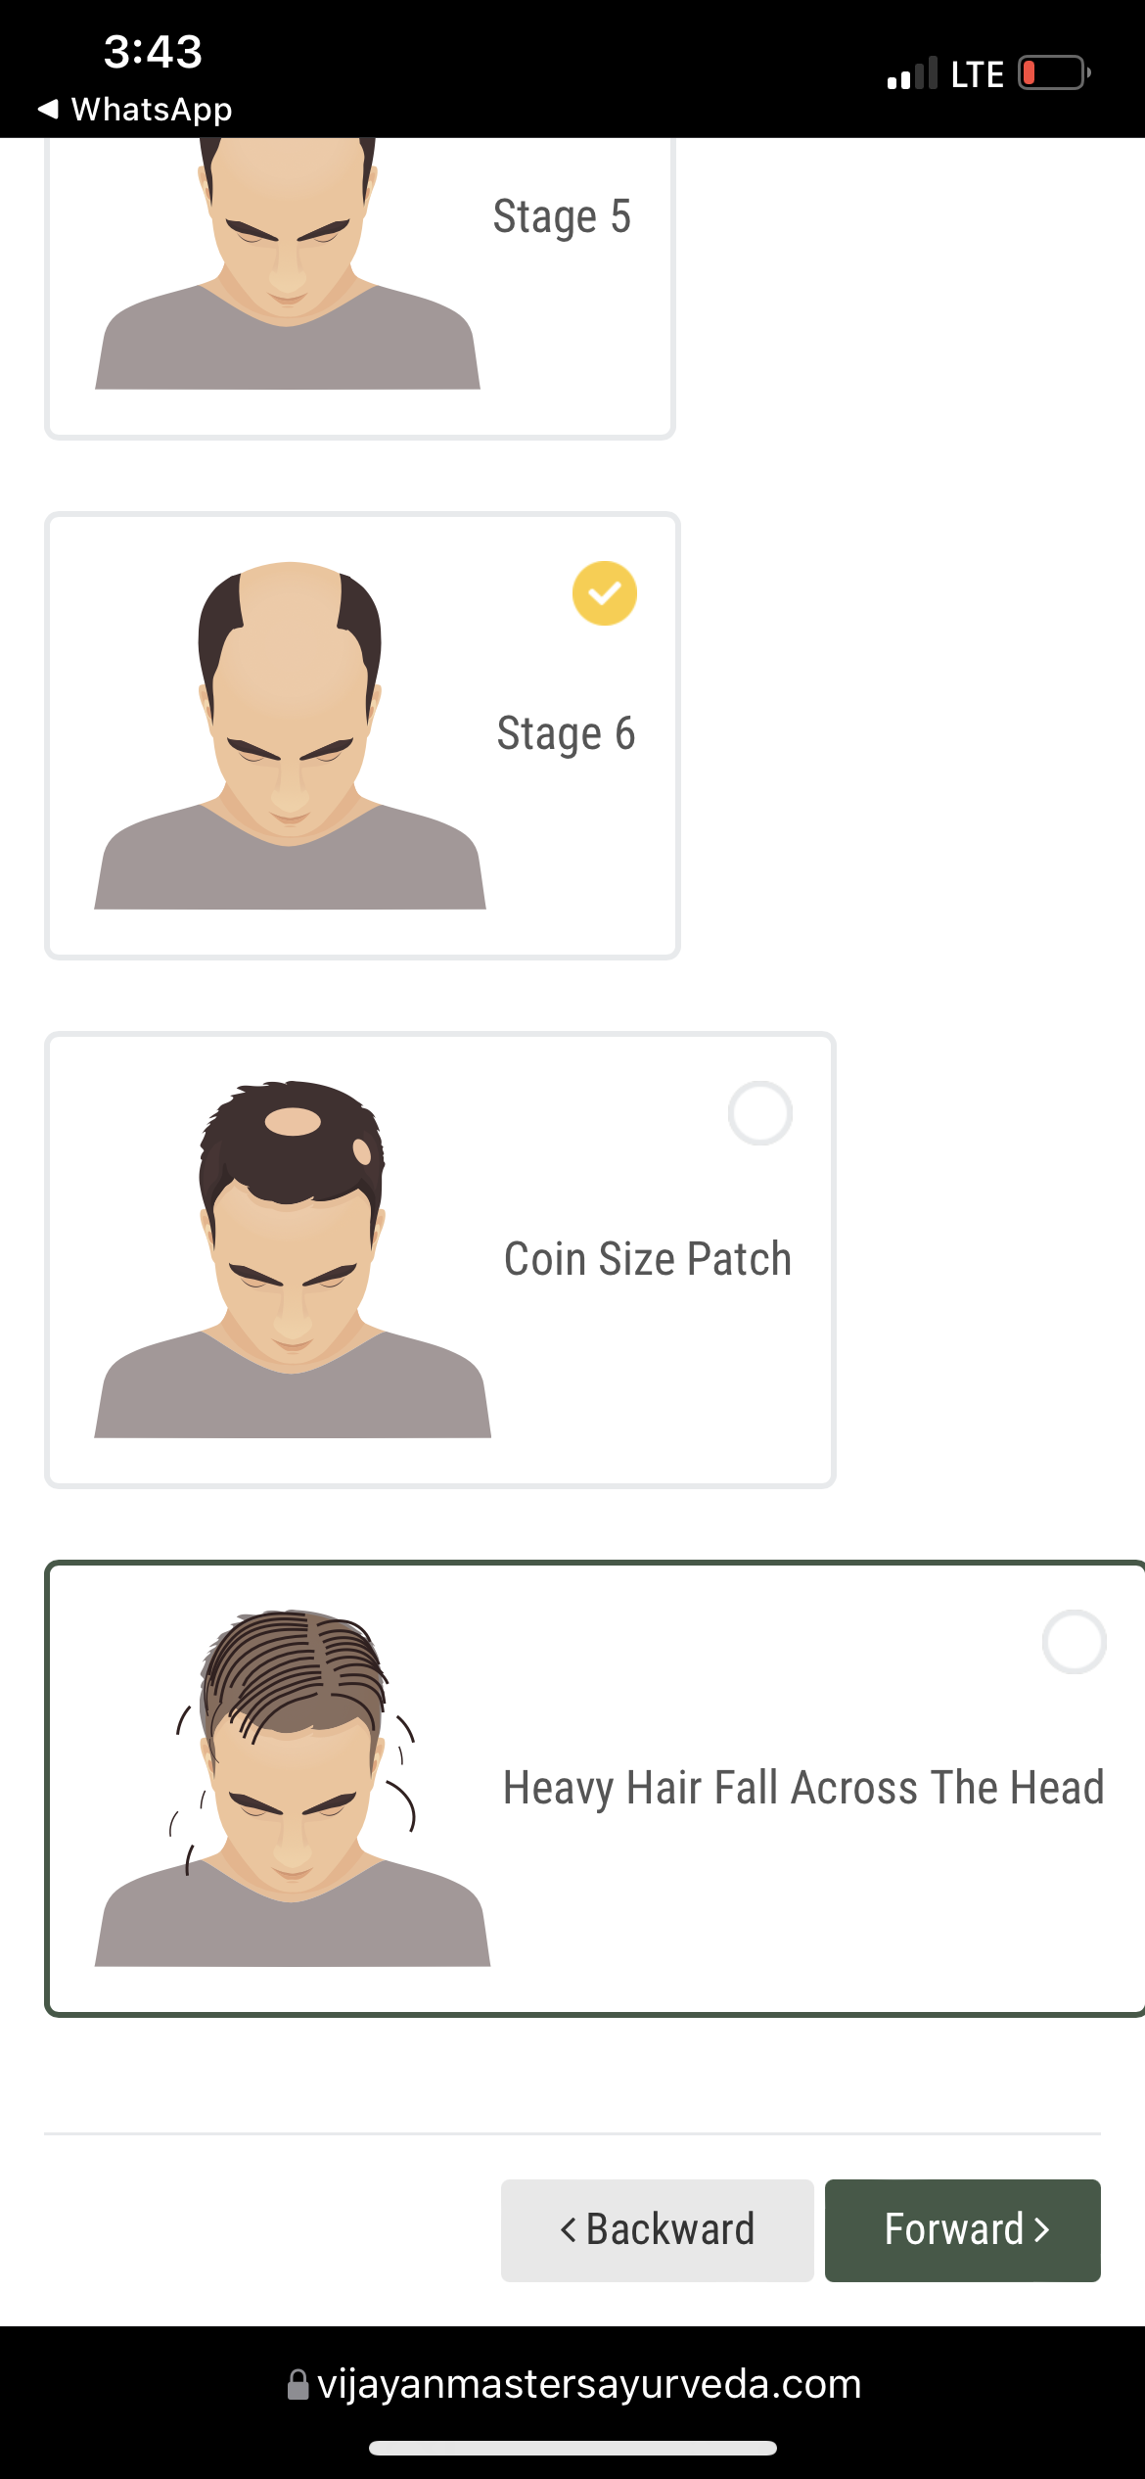Viewport: 1145px width, 2479px height.
Task: Open the vijayanmastersayurveda.com address bar
Action: click(x=573, y=2384)
